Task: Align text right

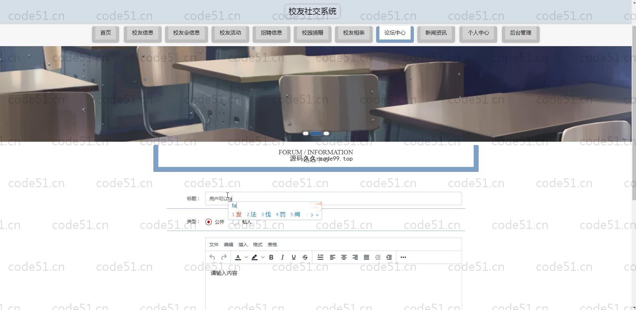Action: click(355, 257)
